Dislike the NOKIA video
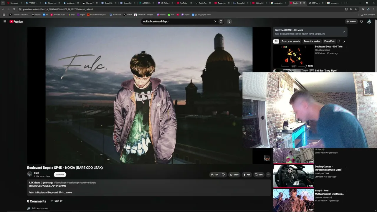This screenshot has height=212, width=377. [223, 175]
